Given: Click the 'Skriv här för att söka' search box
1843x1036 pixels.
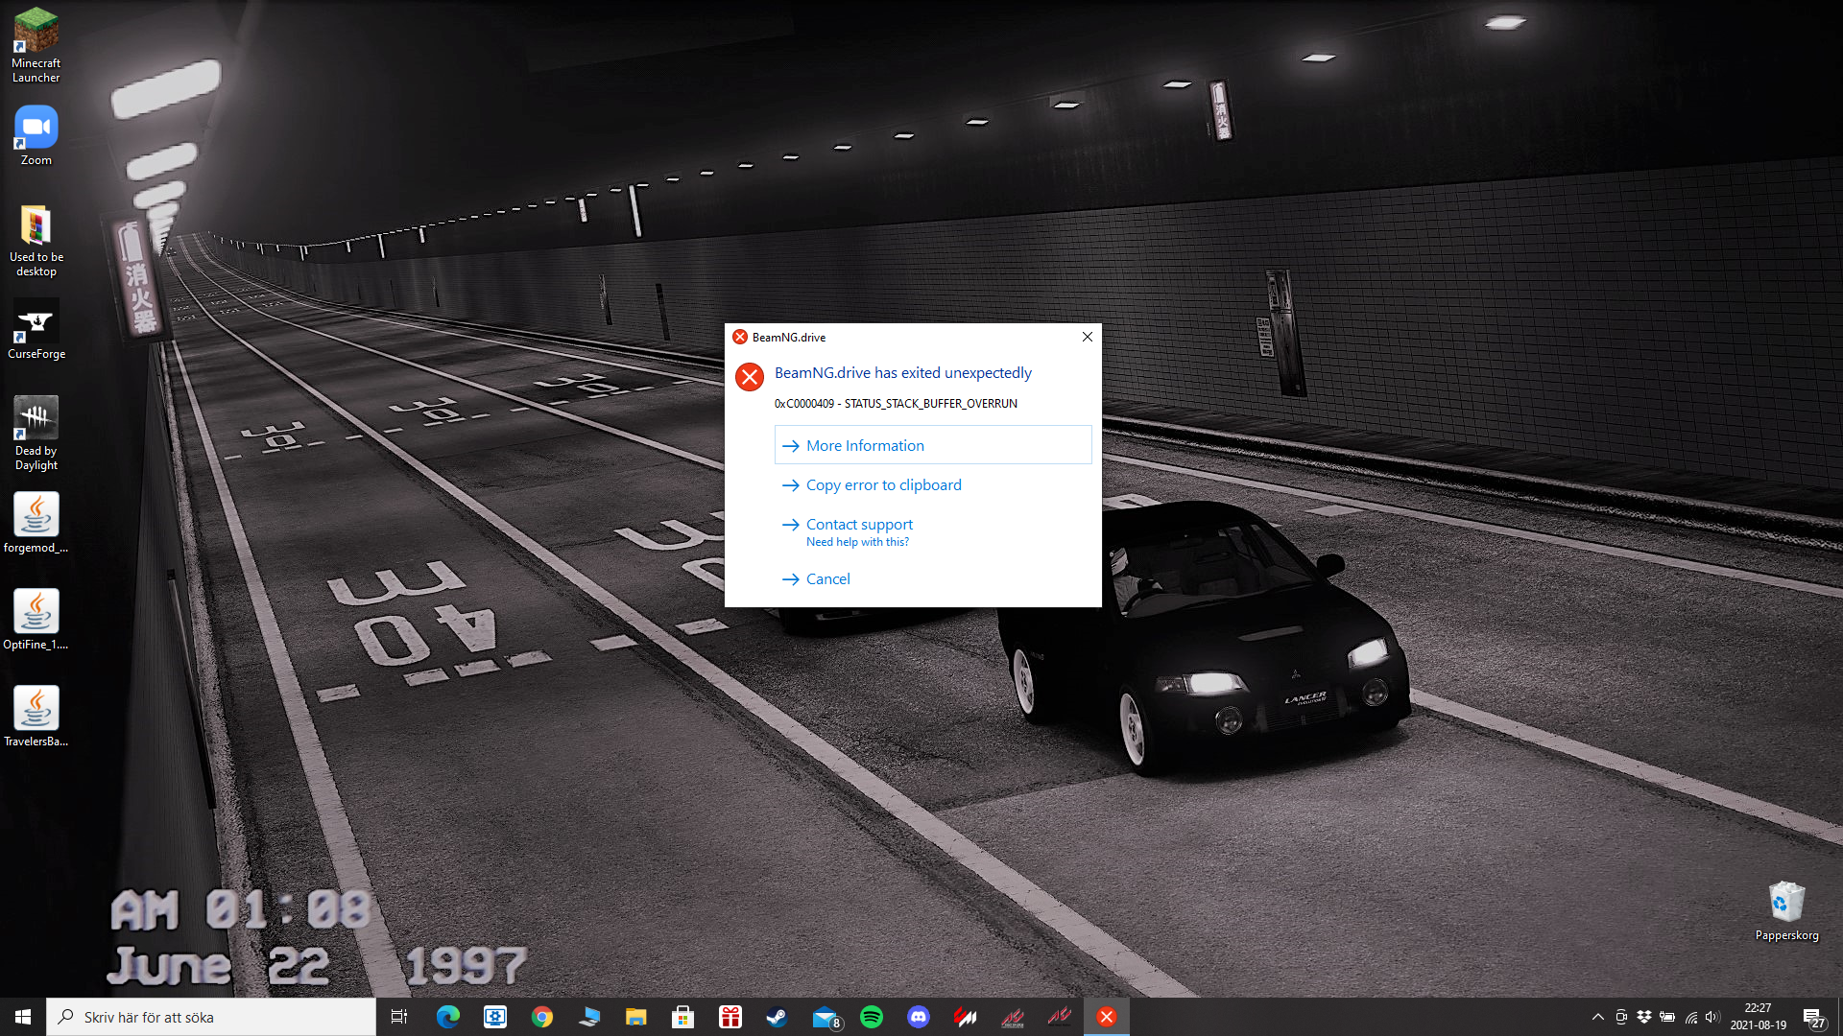Looking at the screenshot, I should point(211,1017).
